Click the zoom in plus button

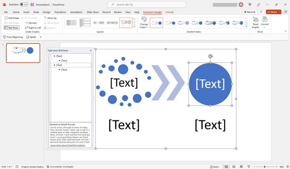coord(277,167)
